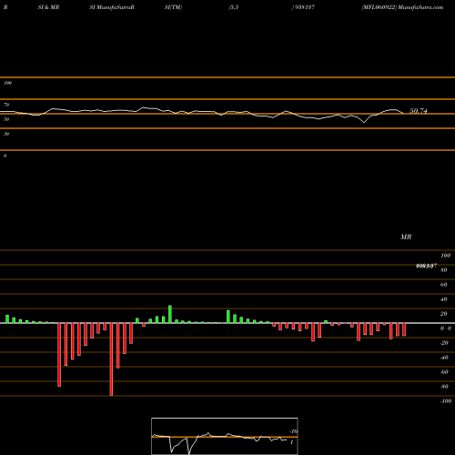455x455 pixels.
Task: Click the RSI axis label 70
Action: [6, 105]
